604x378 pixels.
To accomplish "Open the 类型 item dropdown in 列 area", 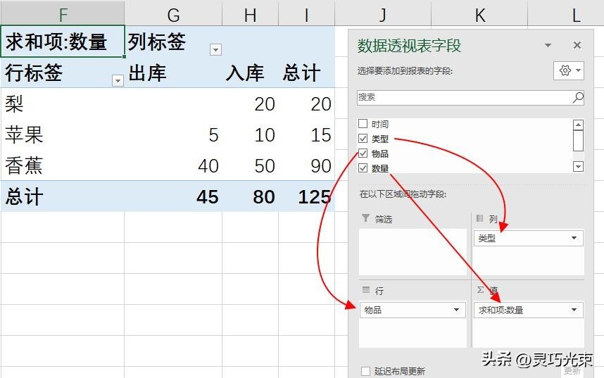I will [574, 238].
